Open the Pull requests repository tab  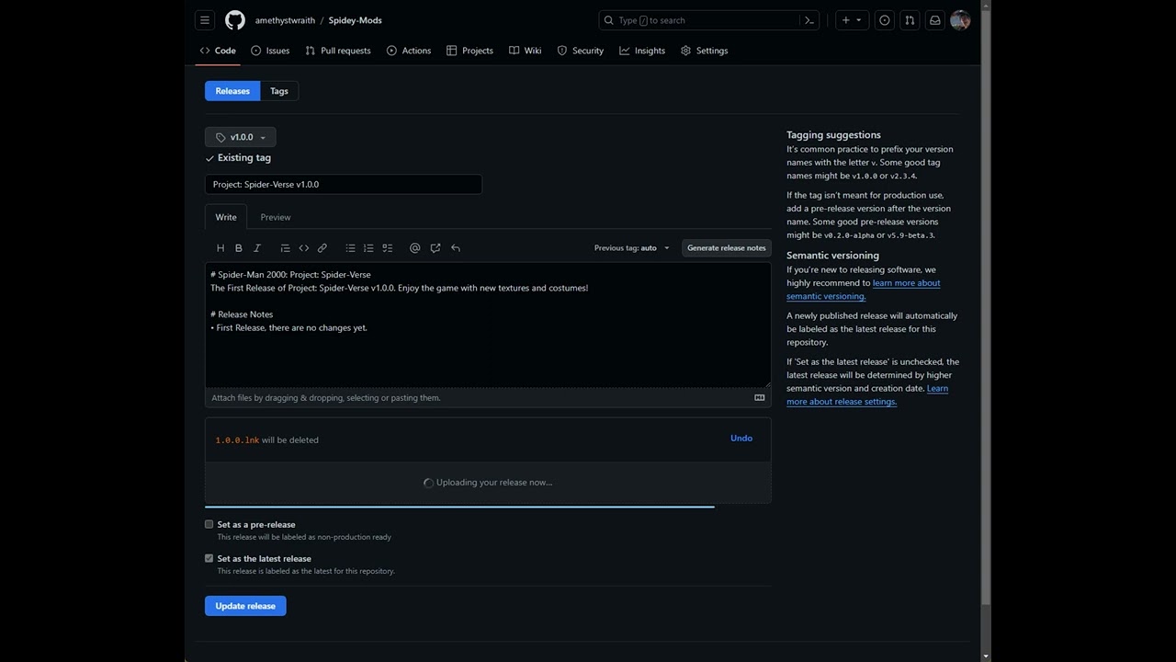(x=338, y=51)
